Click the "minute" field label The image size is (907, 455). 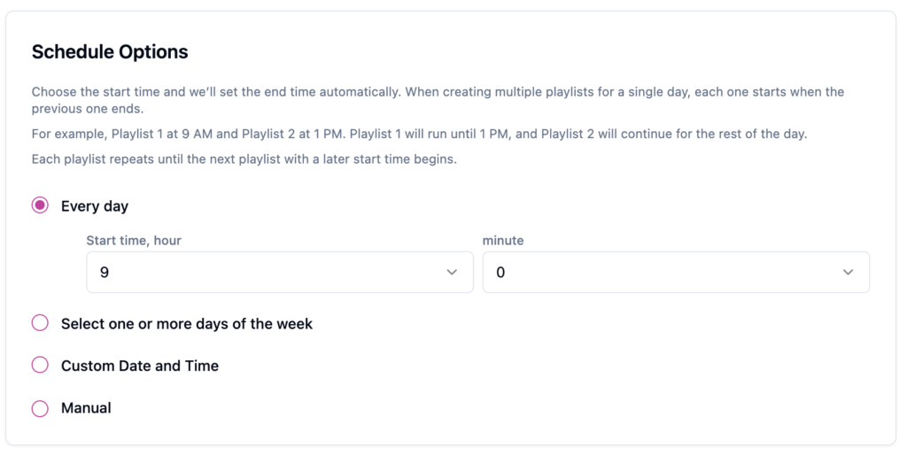point(503,240)
